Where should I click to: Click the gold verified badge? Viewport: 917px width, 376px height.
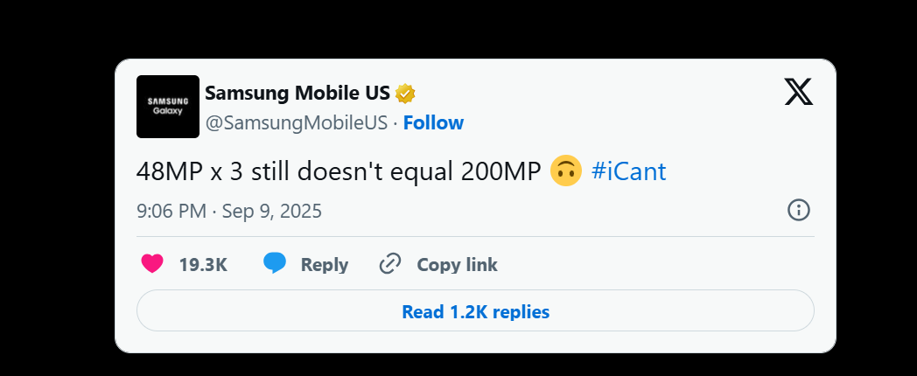tap(405, 93)
